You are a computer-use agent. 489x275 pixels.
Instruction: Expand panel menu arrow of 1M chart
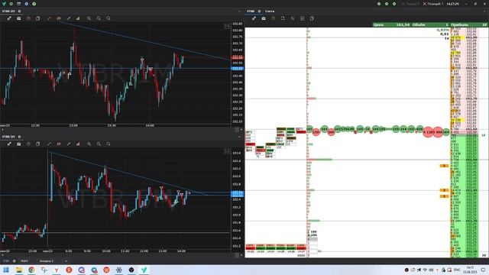(239, 11)
